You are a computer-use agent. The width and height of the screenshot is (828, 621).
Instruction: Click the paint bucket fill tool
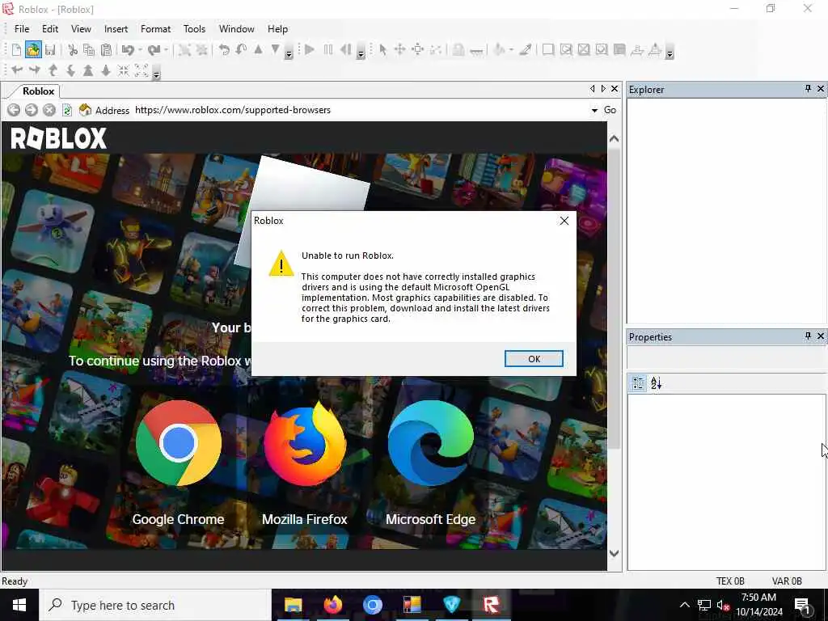pyautogui.click(x=499, y=50)
